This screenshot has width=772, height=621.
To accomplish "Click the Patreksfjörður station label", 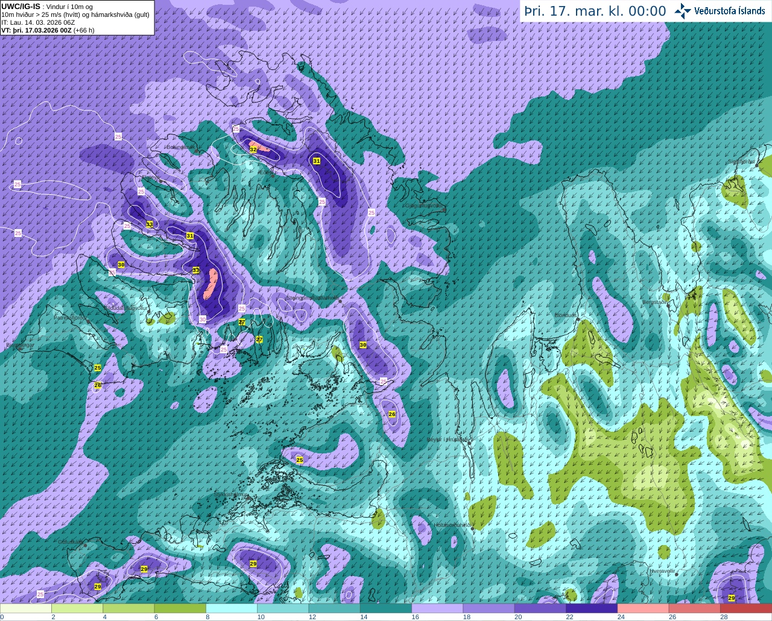I will (71, 317).
